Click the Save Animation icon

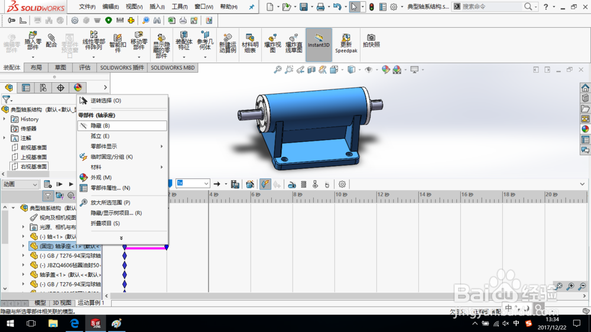pyautogui.click(x=235, y=184)
